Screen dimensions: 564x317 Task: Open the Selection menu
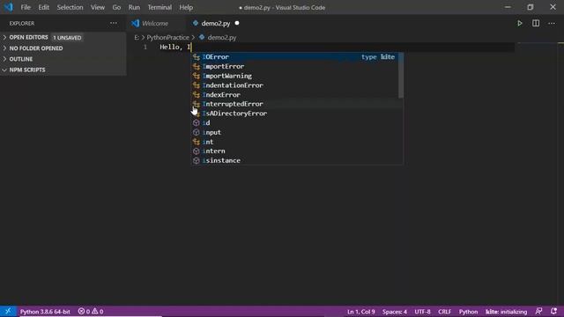(x=70, y=7)
